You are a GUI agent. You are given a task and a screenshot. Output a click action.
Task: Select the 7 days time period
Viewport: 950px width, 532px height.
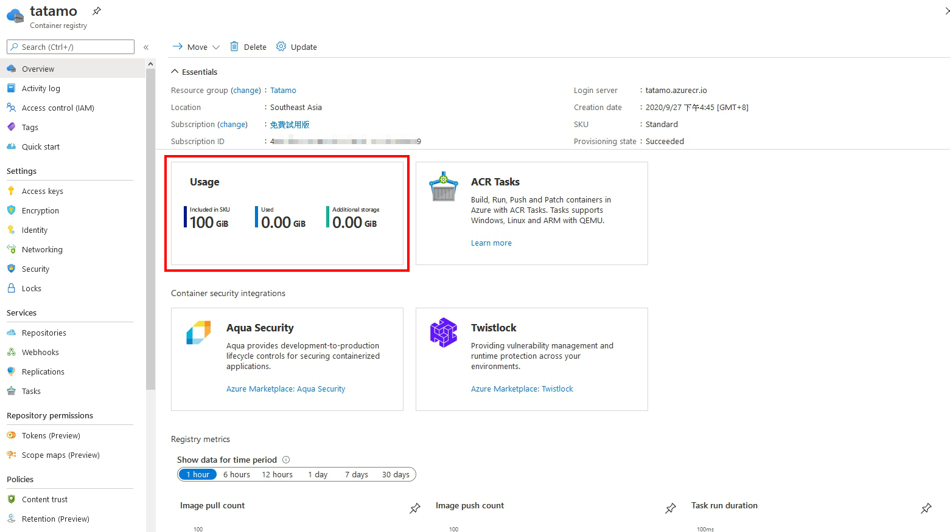[357, 475]
